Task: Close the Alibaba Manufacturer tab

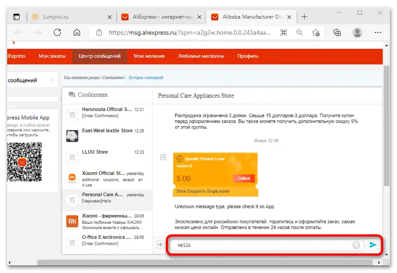Action: 289,17
